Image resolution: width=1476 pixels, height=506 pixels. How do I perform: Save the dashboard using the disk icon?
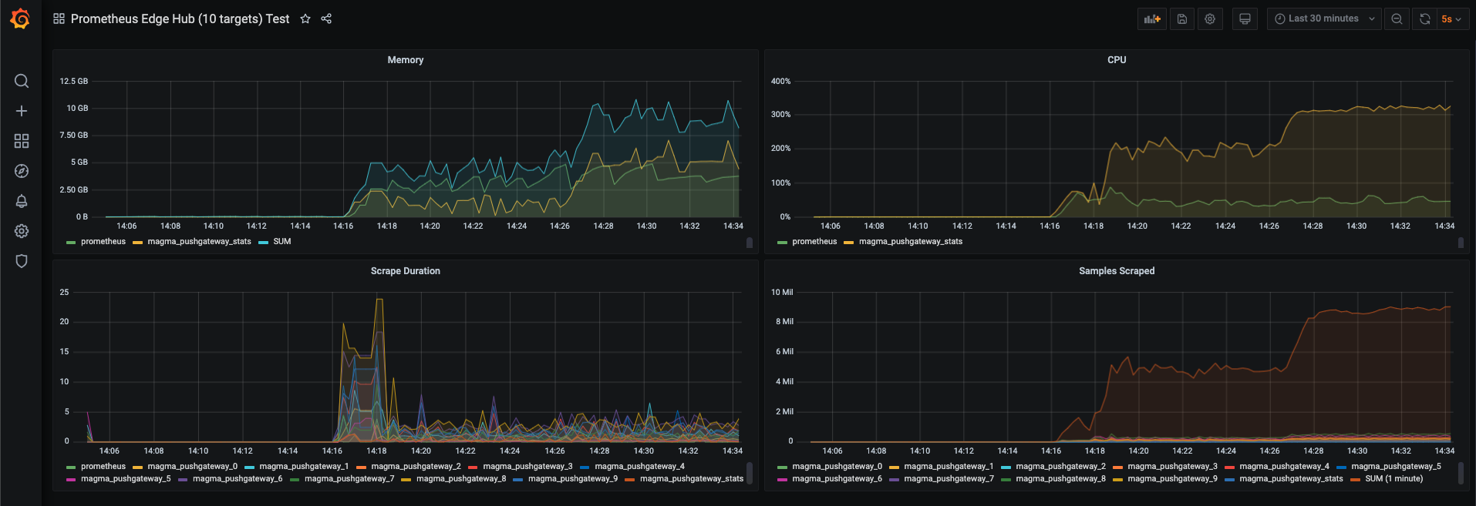pos(1181,18)
